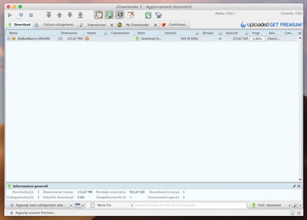Image resolution: width=307 pixels, height=220 pixels.
Task: Click the 264,39 KiB/s speed value
Action: [x=189, y=39]
